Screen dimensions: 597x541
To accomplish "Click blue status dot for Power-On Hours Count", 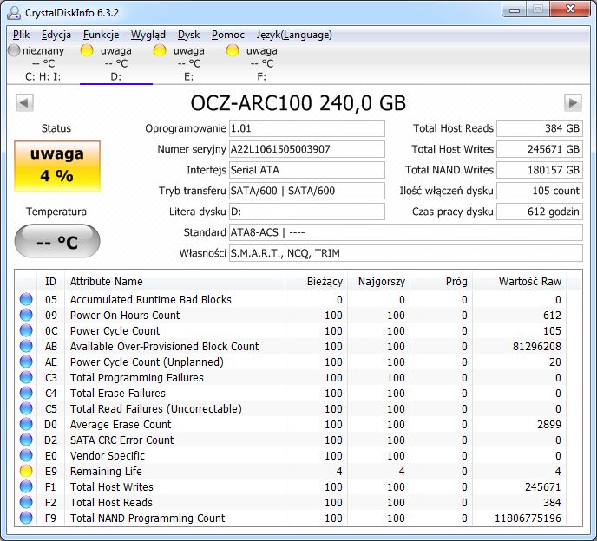I will [x=26, y=315].
